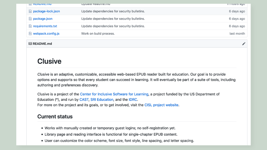Screen dimensions: 267x150
Task: Open package-lock.json commit message link
Action: click(113, 11)
